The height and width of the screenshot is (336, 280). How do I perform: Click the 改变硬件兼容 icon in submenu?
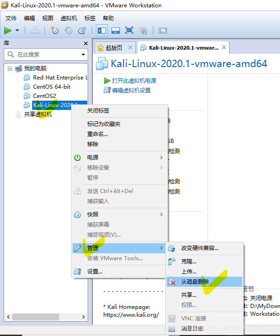(172, 248)
